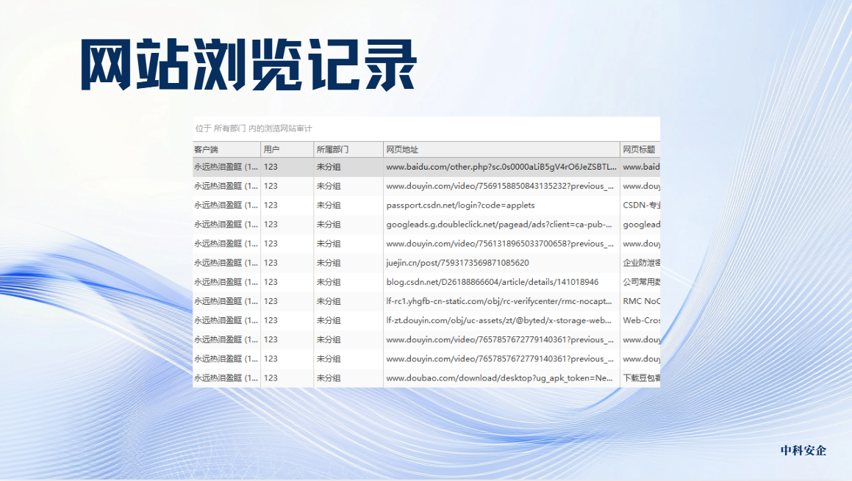Select the lf-rc1.yhgfb-cn-static.com URL cell

click(501, 301)
